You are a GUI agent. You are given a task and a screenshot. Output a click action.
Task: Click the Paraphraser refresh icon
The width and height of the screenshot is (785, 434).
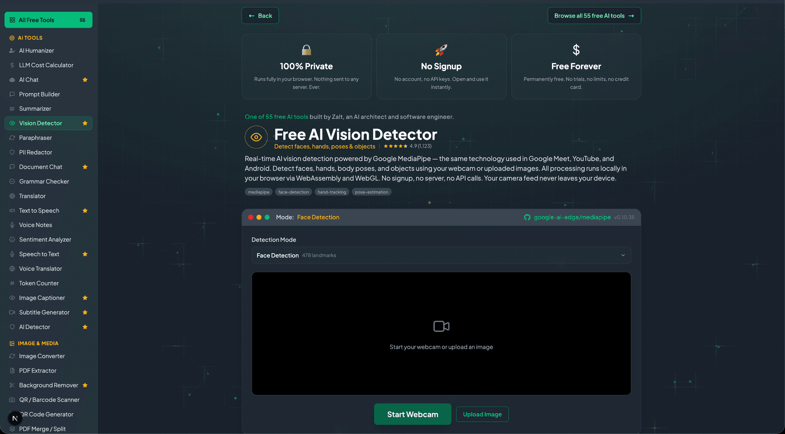pos(12,138)
